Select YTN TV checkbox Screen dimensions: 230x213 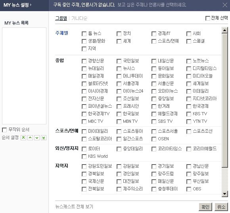pyautogui.click(x=189, y=122)
